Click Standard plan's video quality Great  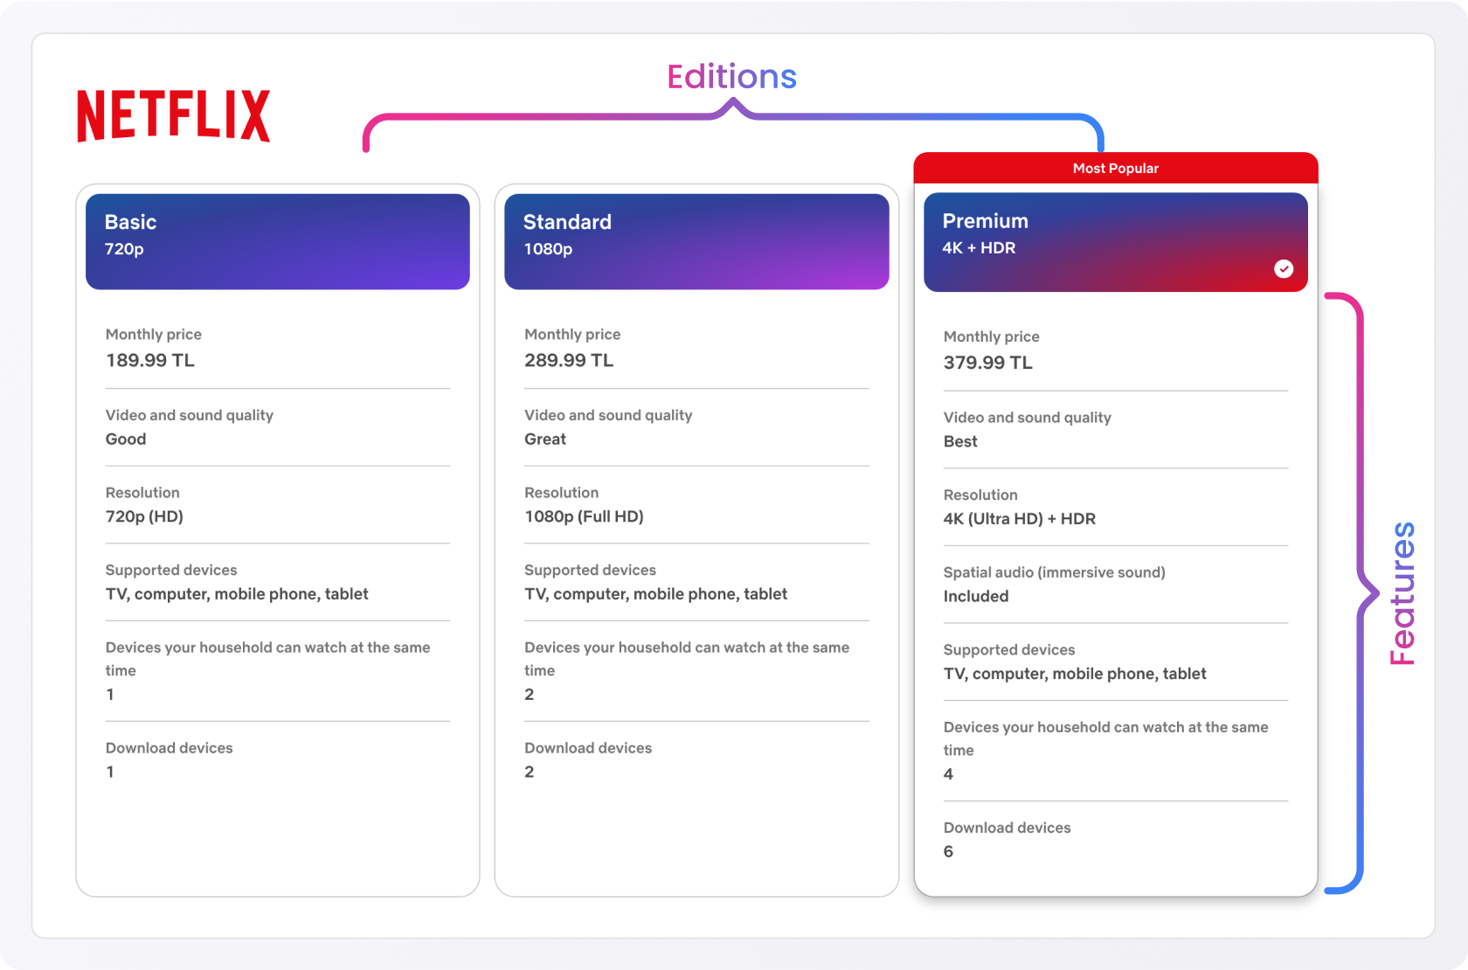point(545,439)
